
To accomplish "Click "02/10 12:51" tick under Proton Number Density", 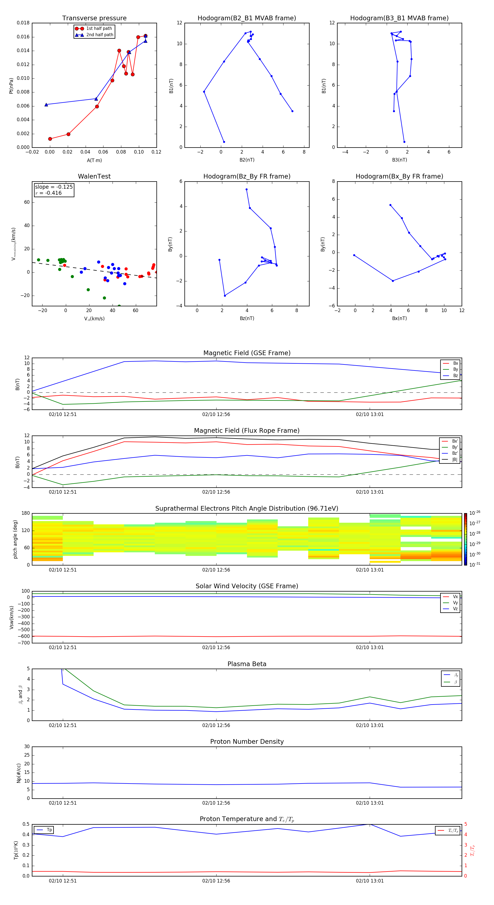I will (63, 803).
